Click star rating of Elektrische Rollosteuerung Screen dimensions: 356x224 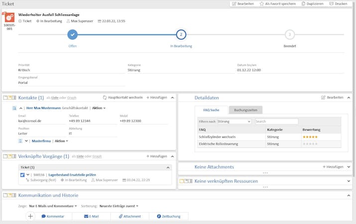310,144
